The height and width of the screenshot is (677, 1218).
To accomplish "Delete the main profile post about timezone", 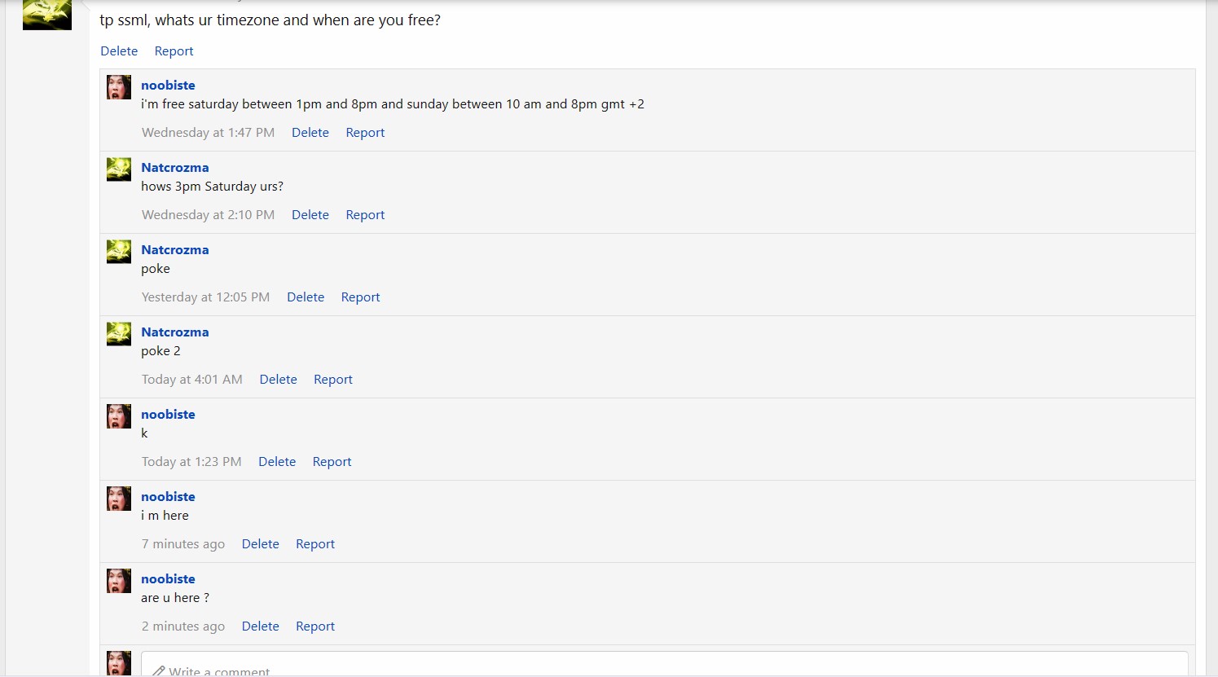I will coord(119,51).
